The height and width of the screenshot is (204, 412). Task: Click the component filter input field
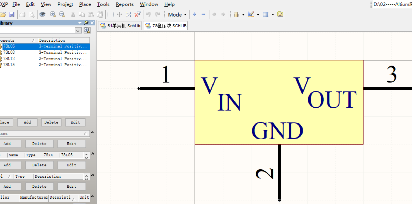(37, 31)
